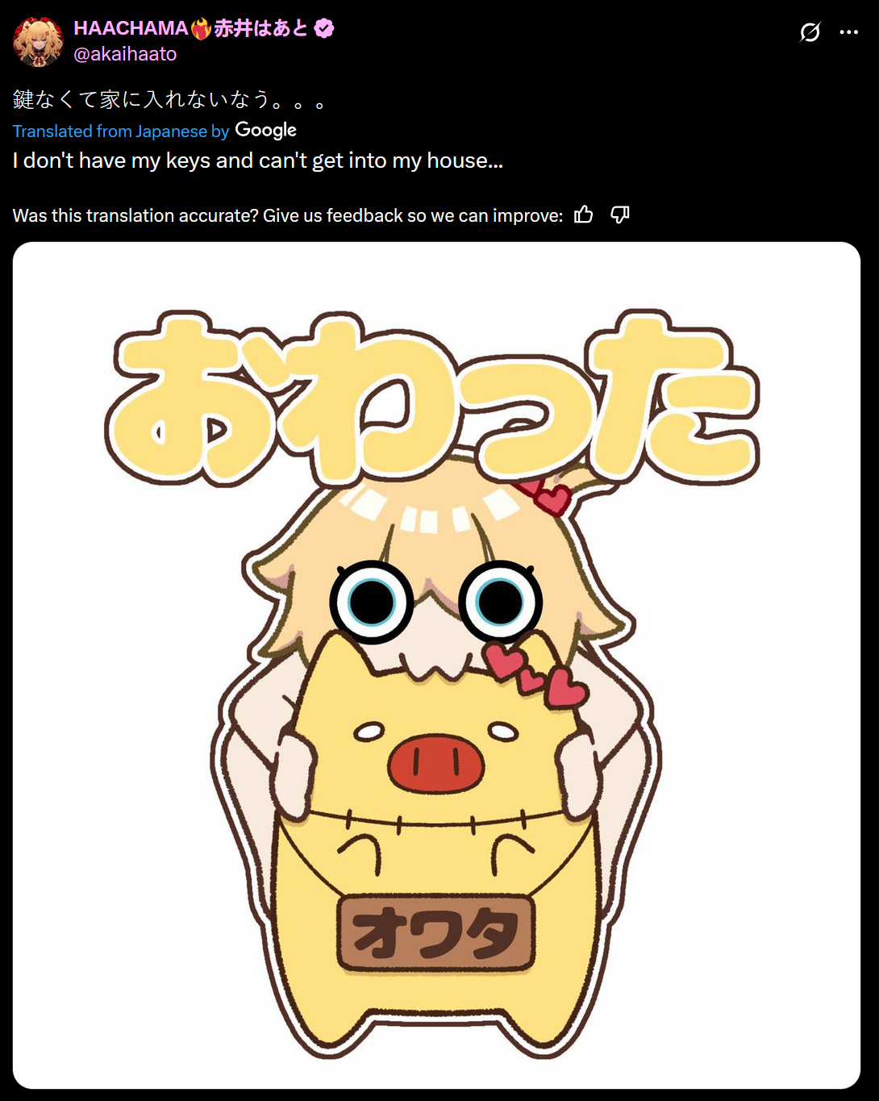Image resolution: width=879 pixels, height=1101 pixels.
Task: Click the Google logo in translation credit
Action: tap(266, 131)
